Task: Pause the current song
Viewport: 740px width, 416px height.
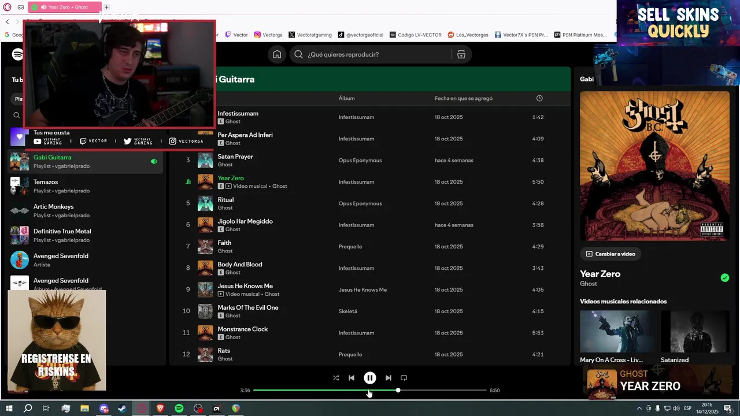Action: (x=370, y=378)
